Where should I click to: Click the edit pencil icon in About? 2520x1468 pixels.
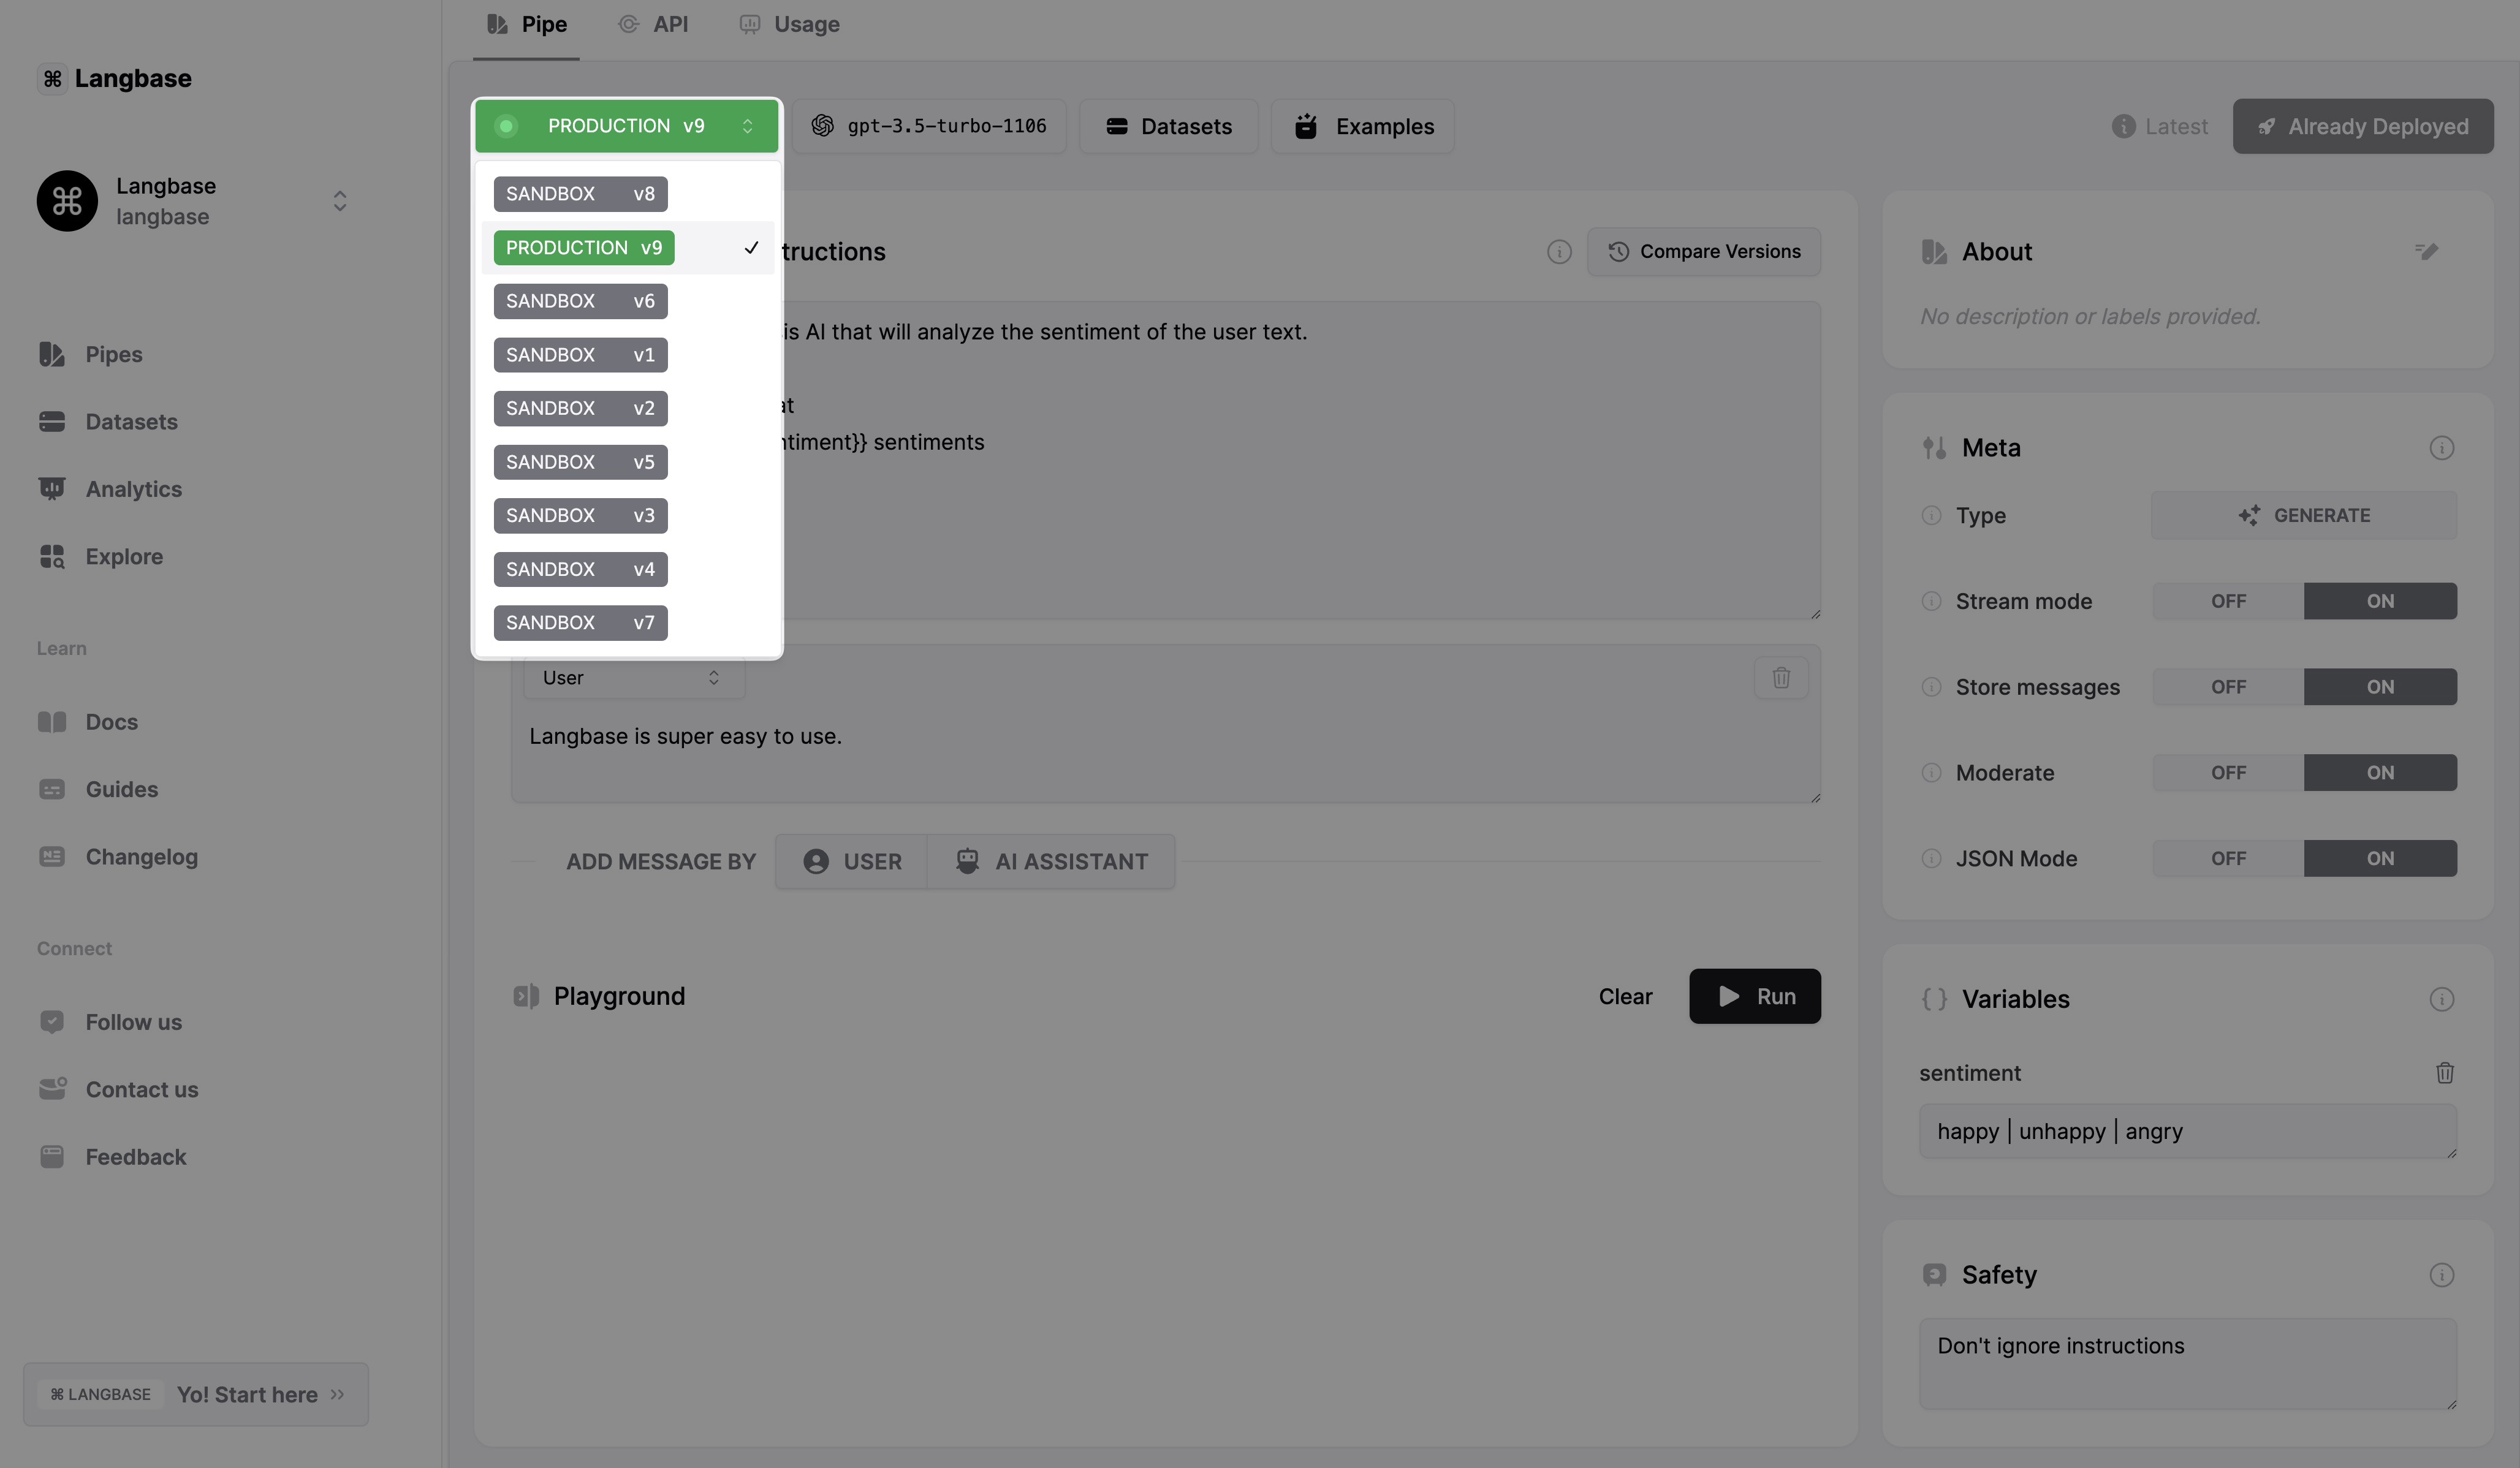(2426, 251)
